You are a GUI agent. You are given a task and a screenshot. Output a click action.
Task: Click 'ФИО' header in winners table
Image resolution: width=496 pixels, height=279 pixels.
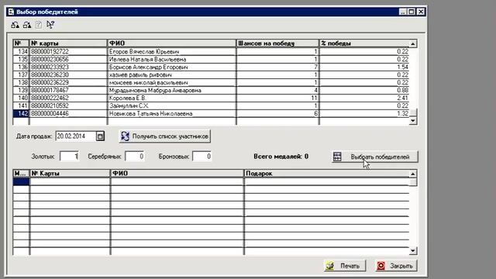point(177,174)
